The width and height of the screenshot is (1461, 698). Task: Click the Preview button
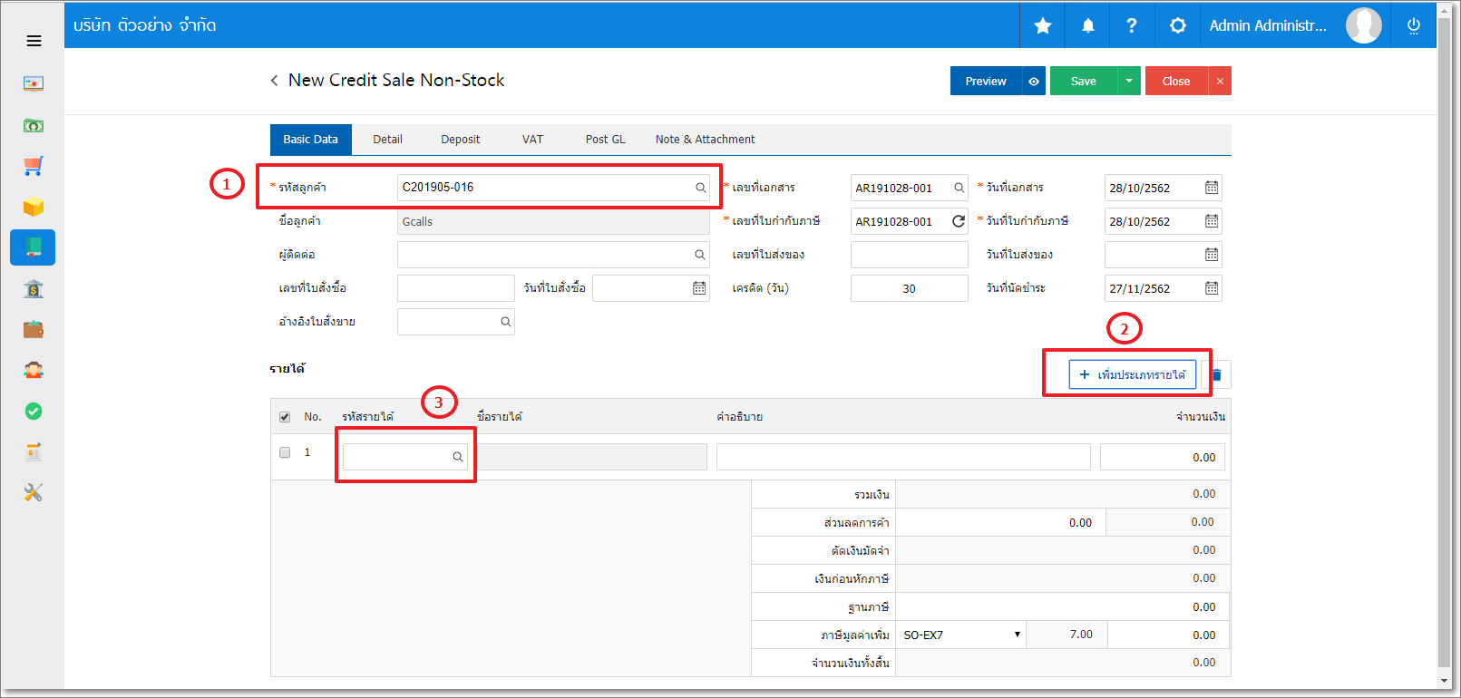click(x=986, y=81)
